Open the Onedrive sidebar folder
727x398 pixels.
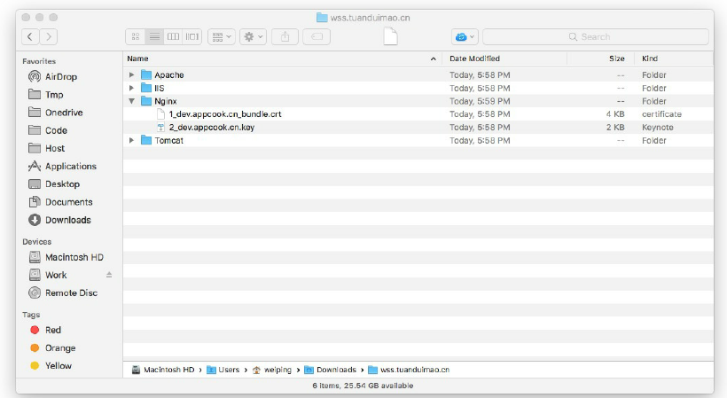click(x=64, y=113)
